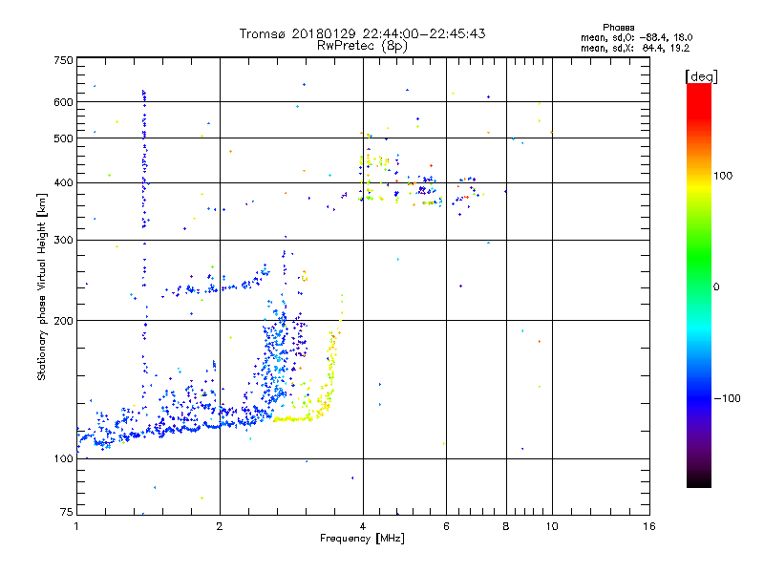Viewport: 764px width, 573px height.
Task: Click the title "Tromsø 20180129 22:44:00-22:45:43"
Action: click(362, 33)
